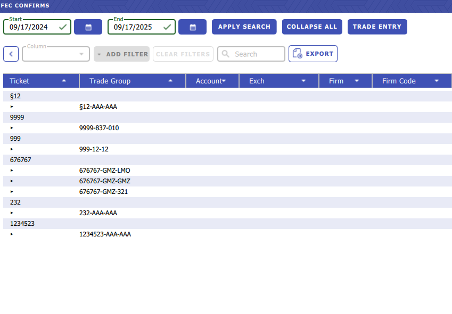
Task: Expand the 1234523-AAA-AAA trade group row
Action: coord(12,234)
